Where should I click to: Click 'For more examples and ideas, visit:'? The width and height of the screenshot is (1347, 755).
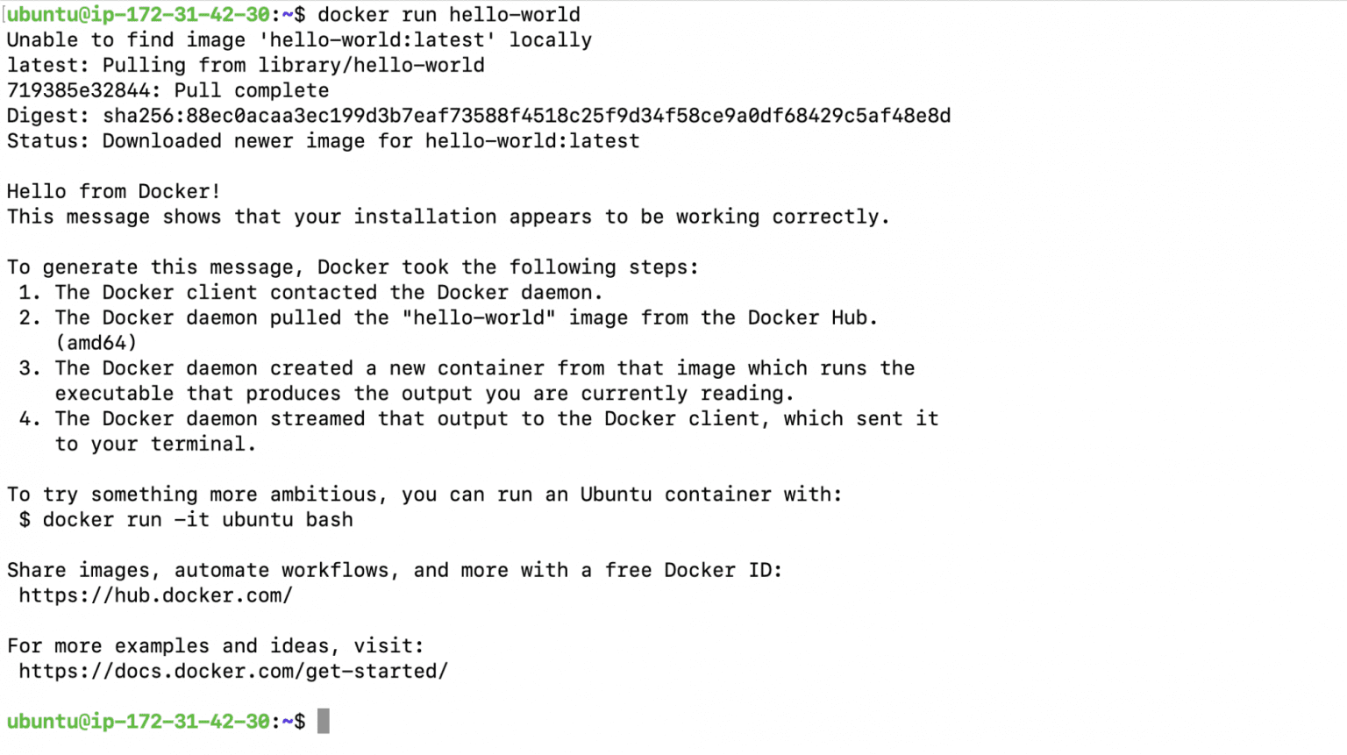pos(216,645)
